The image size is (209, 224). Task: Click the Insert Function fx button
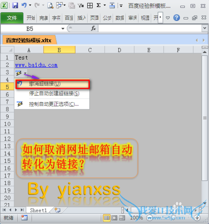[93, 28]
